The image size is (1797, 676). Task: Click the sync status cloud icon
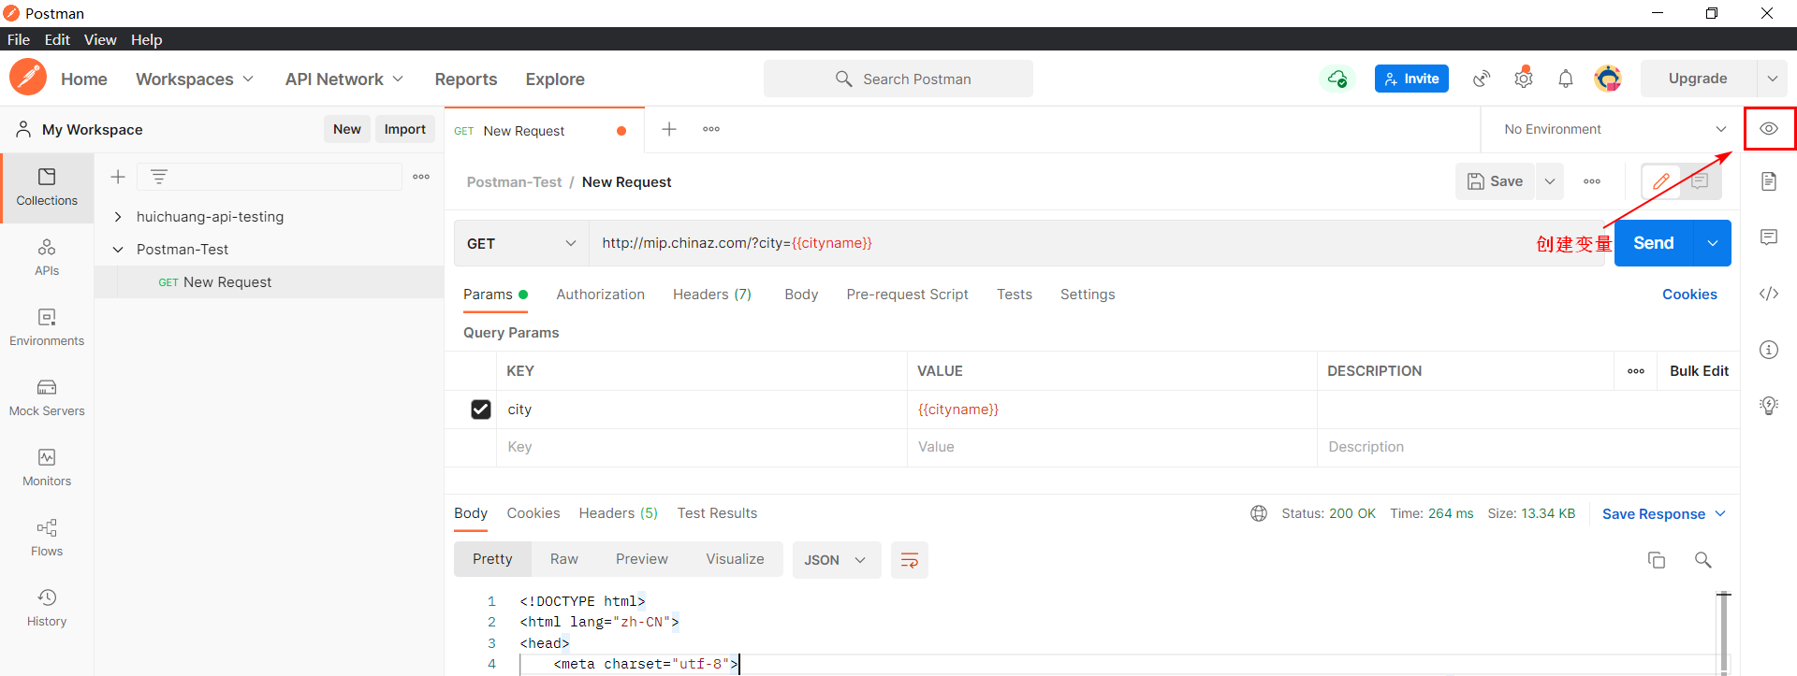point(1337,79)
